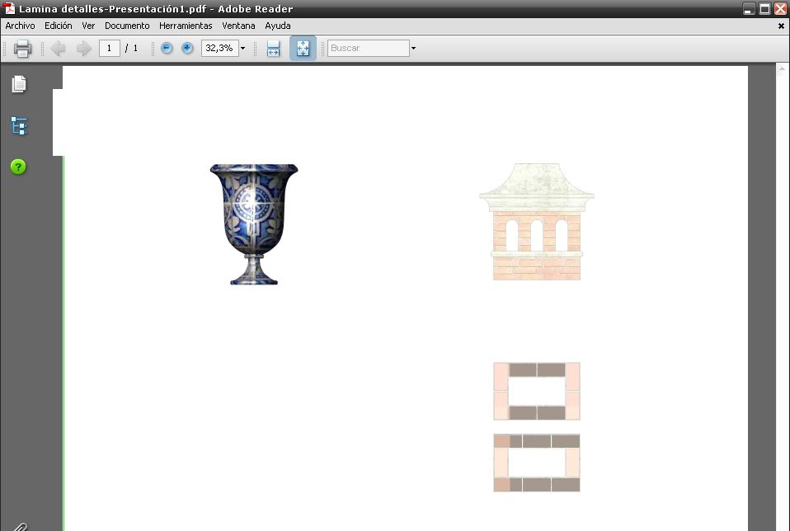Open the Archivo menu
The width and height of the screenshot is (790, 531).
click(20, 26)
